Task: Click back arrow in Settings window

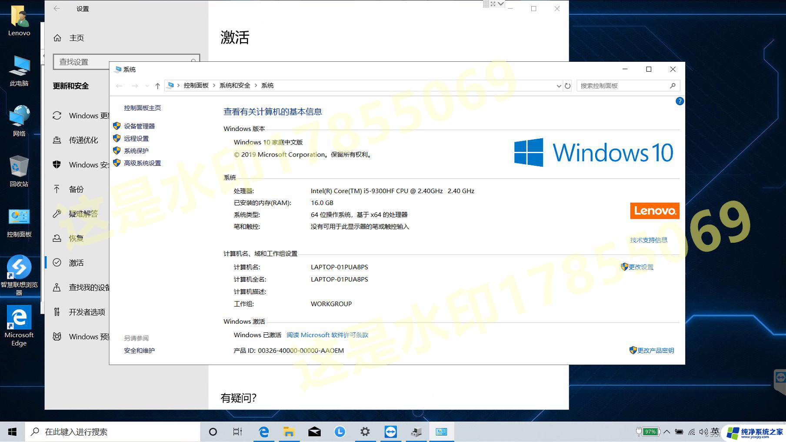Action: pos(57,9)
